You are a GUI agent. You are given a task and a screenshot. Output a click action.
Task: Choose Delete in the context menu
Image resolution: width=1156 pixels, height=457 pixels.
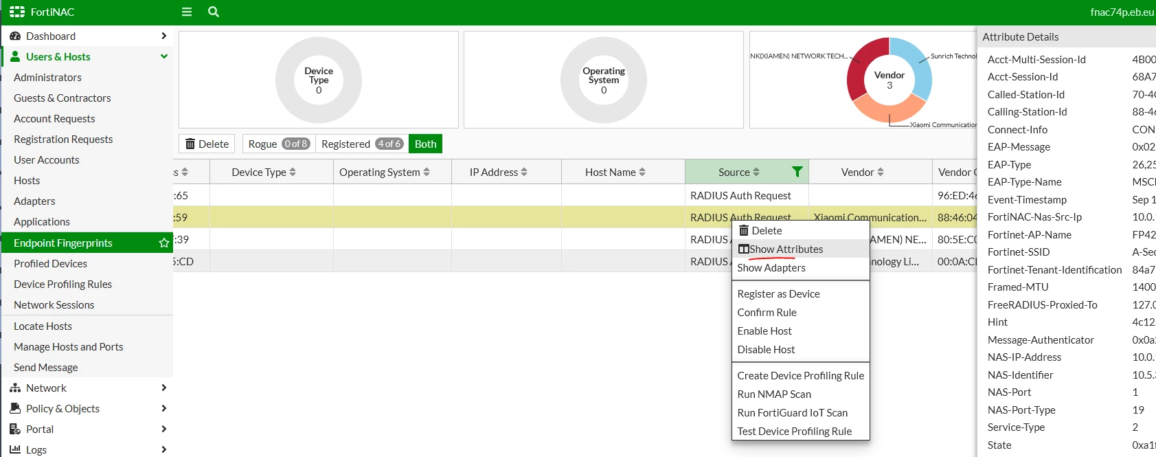click(801, 230)
